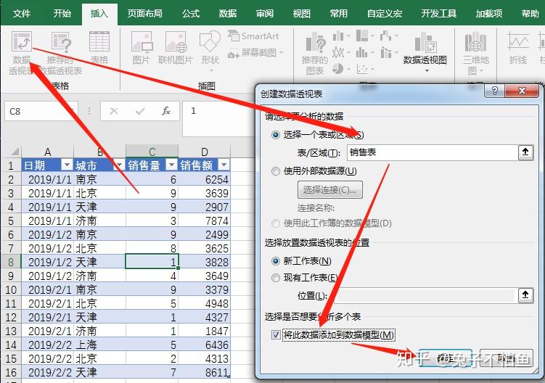545x383 pixels.
Task: Click the 三维地图 3D Map icon
Action: (475, 42)
